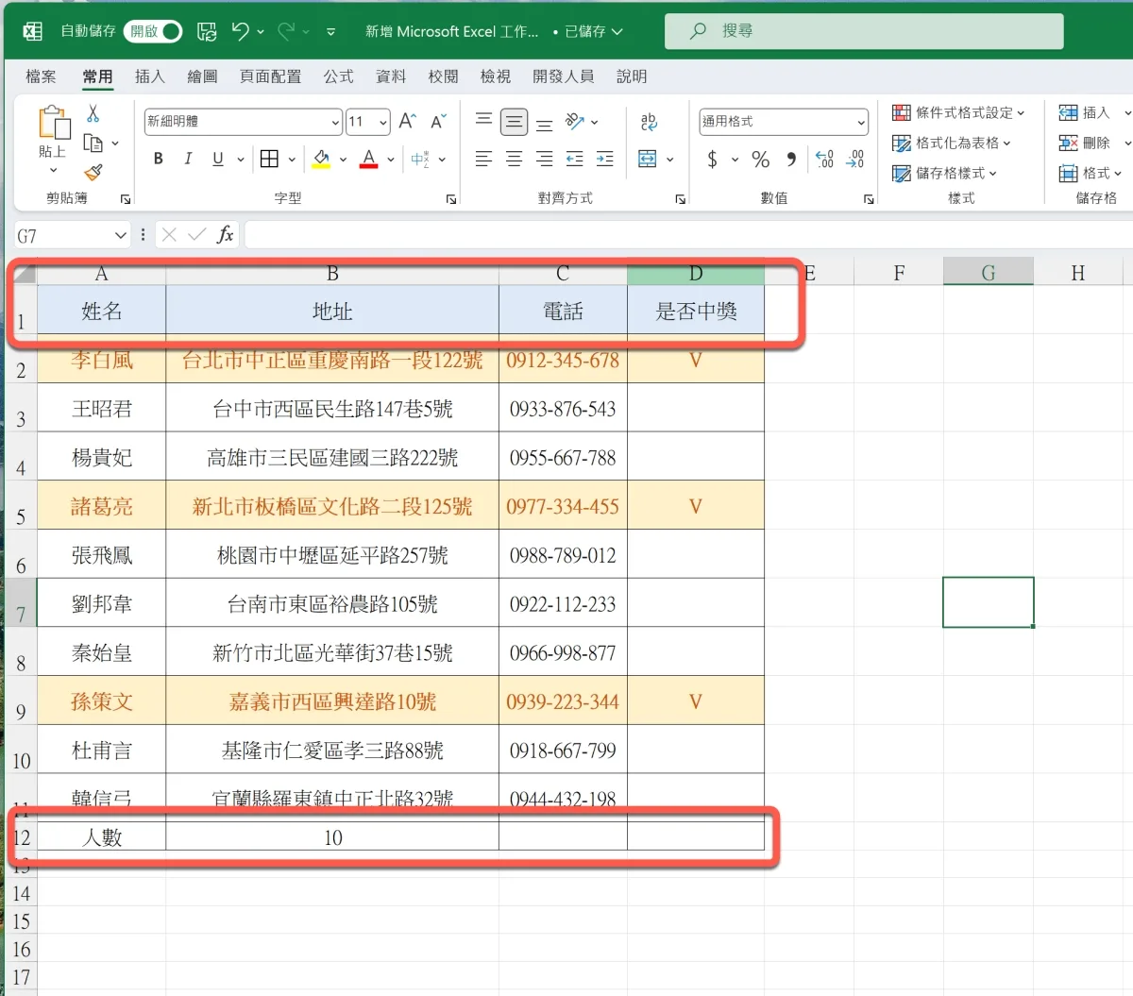Image resolution: width=1133 pixels, height=996 pixels.
Task: Click the Increase Decimal icon
Action: tap(824, 160)
